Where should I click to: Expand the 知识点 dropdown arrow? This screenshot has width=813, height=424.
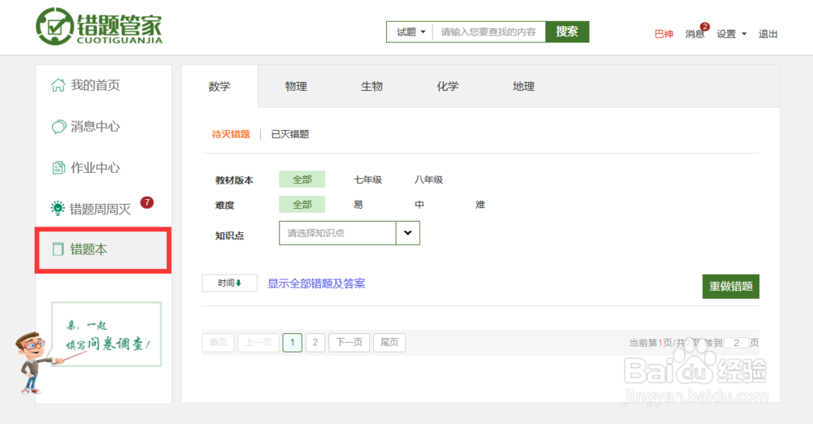[x=407, y=233]
